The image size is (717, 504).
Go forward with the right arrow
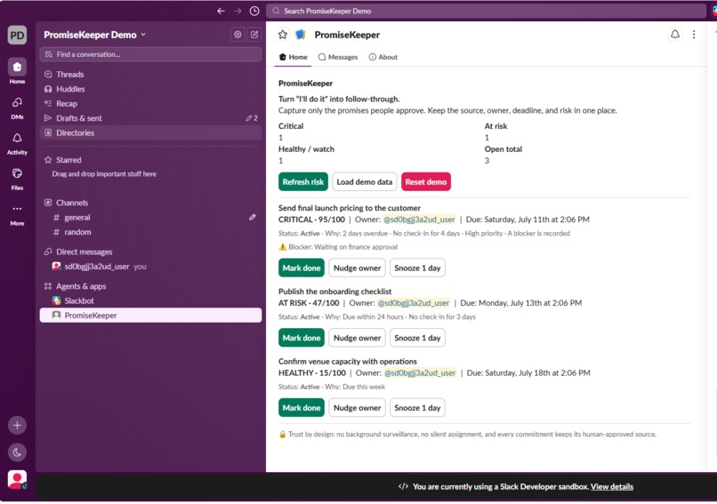pyautogui.click(x=238, y=11)
